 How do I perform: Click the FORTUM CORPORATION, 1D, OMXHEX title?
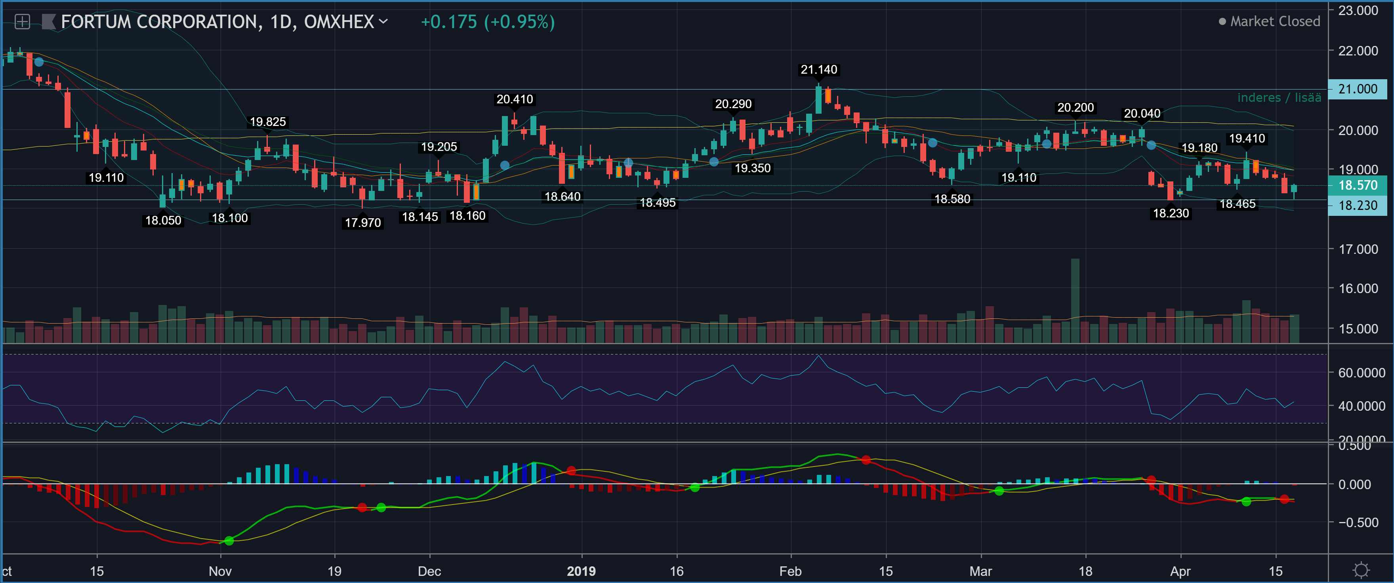217,22
